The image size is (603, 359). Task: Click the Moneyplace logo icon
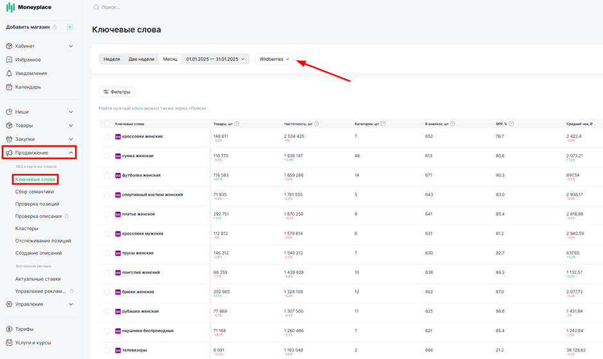click(10, 7)
